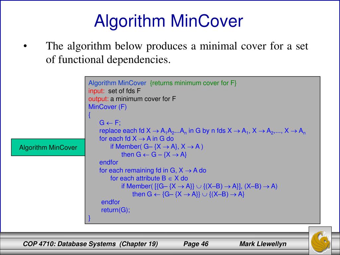Click the footer text '(Chapter 19)'

[x=139, y=244]
